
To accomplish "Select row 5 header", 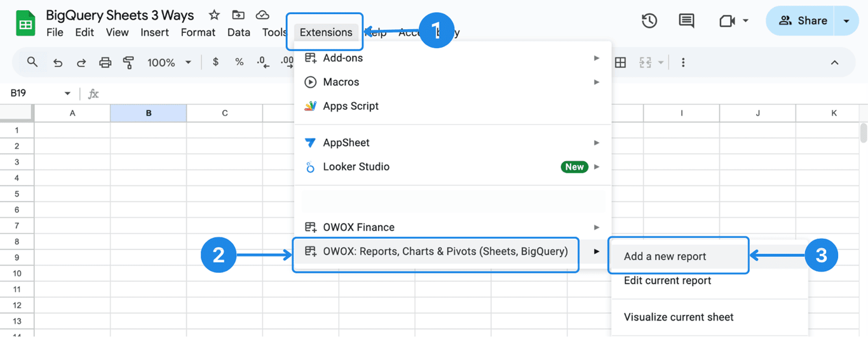I will click(17, 194).
